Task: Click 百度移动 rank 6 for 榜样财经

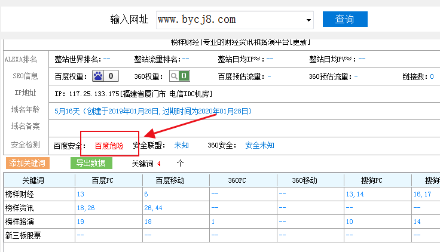Action: (x=146, y=194)
